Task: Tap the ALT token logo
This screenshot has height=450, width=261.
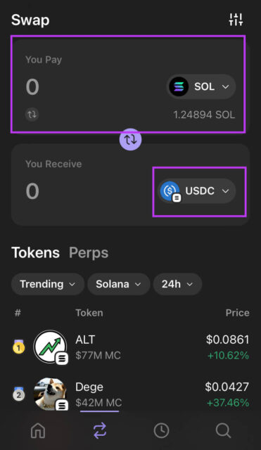Action: (x=51, y=347)
